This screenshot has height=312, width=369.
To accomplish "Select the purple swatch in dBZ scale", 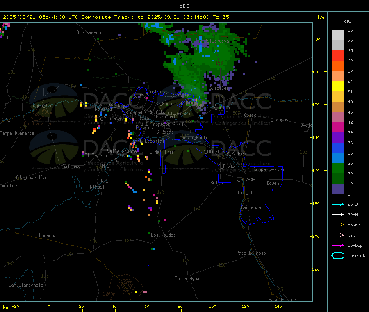I will [x=338, y=138].
